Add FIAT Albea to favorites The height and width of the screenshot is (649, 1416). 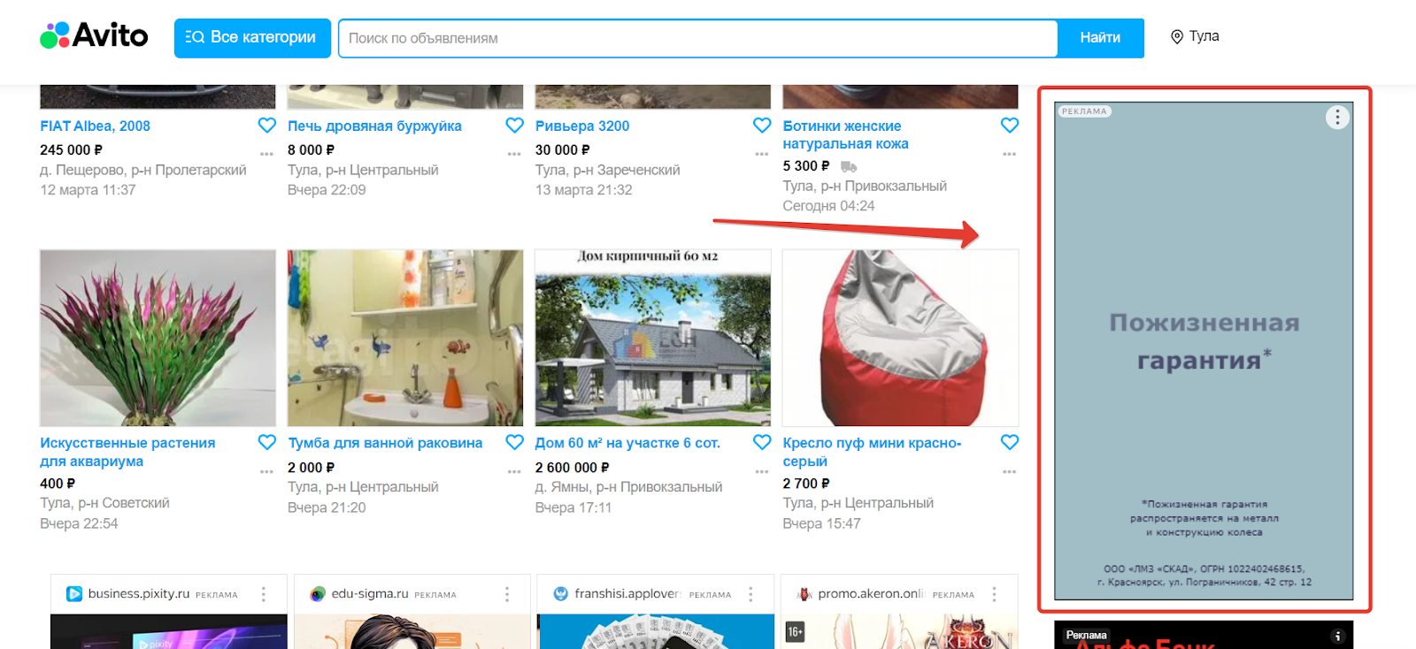coord(266,126)
